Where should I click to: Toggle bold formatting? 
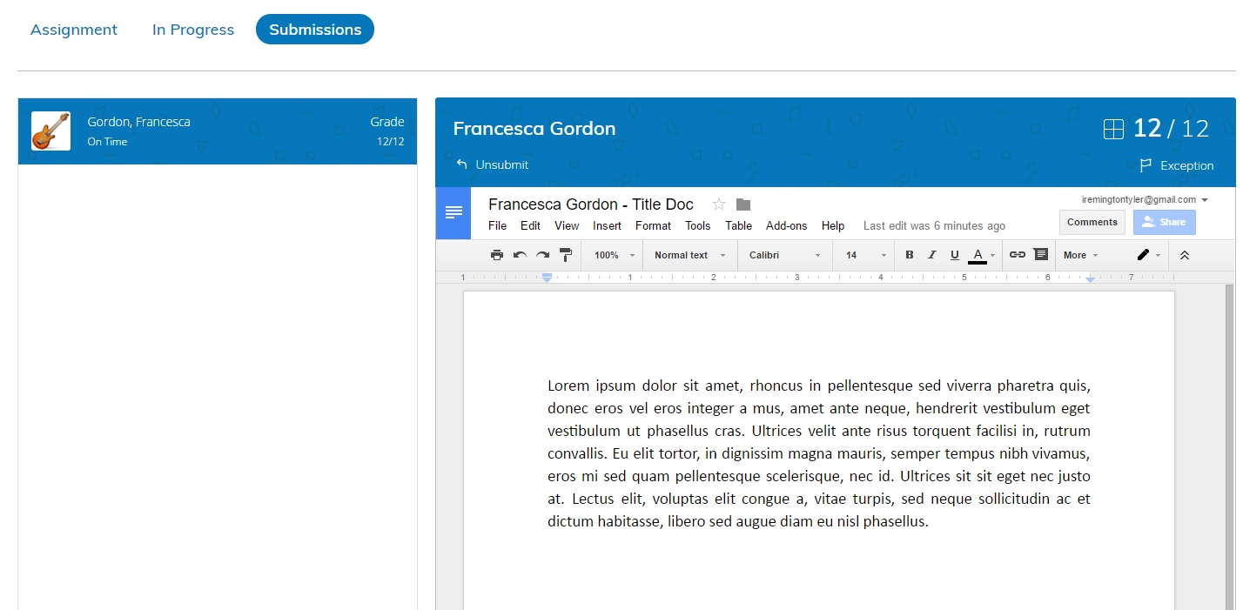pos(910,255)
